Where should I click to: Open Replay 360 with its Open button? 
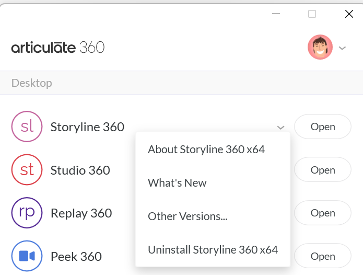click(323, 213)
